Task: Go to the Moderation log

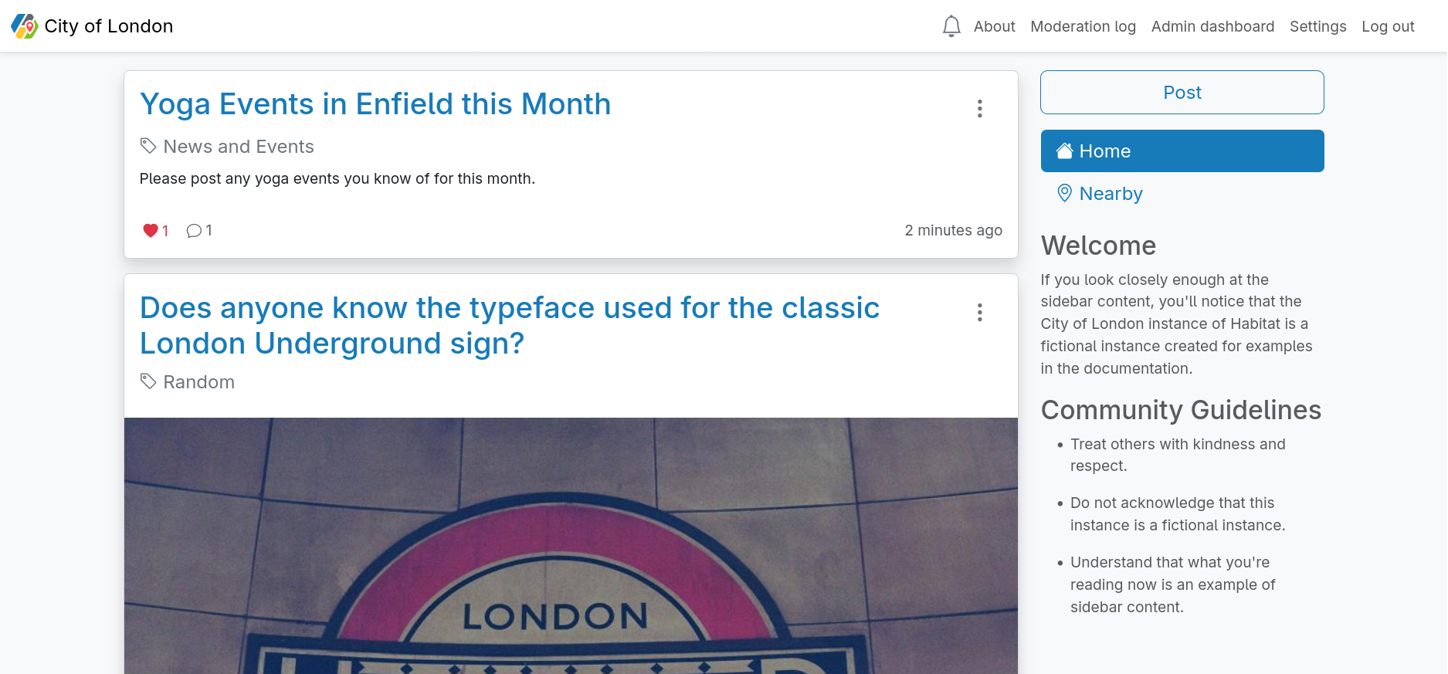Action: pos(1083,26)
